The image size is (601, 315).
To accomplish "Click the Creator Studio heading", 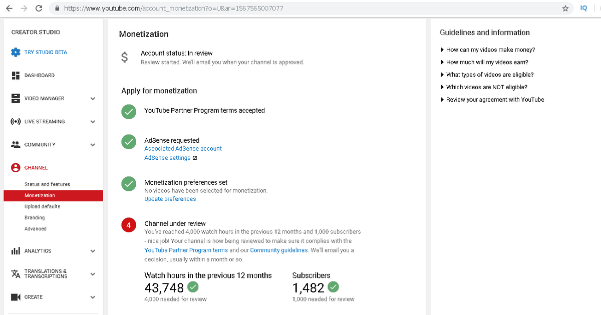I will 36,32.
